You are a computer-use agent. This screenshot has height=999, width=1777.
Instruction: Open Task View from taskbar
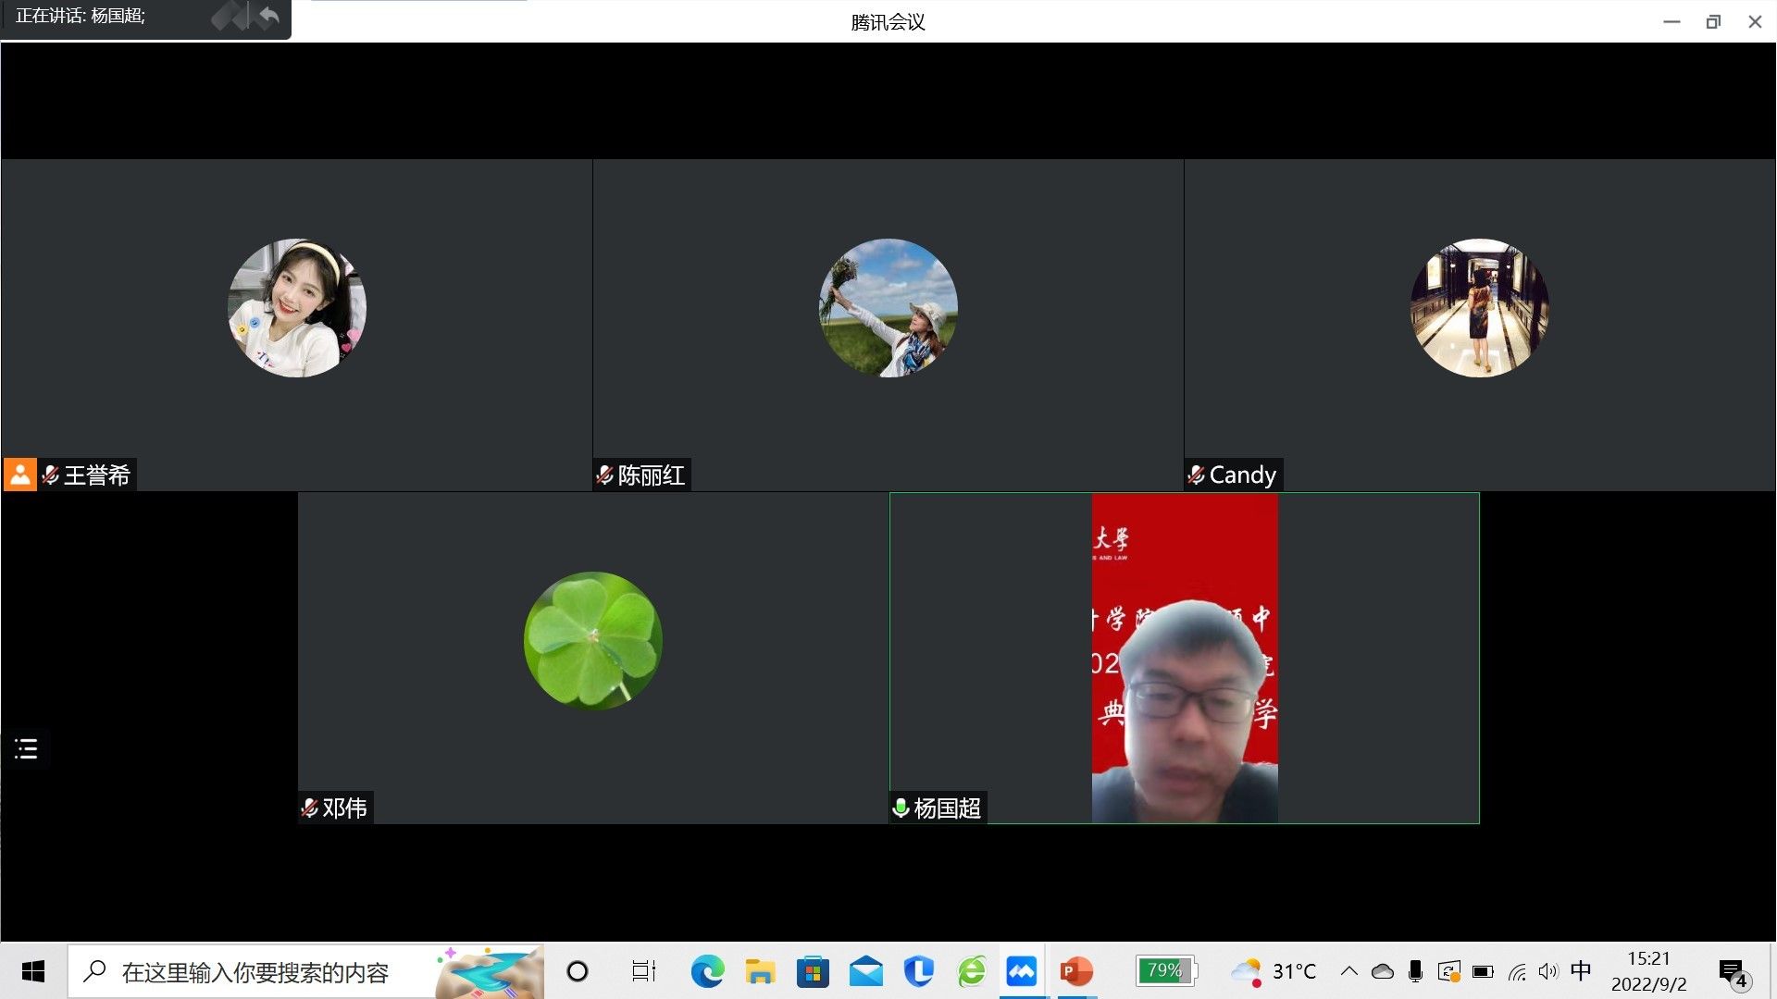point(643,971)
